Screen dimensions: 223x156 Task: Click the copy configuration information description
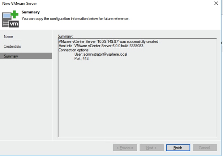coord(76,19)
